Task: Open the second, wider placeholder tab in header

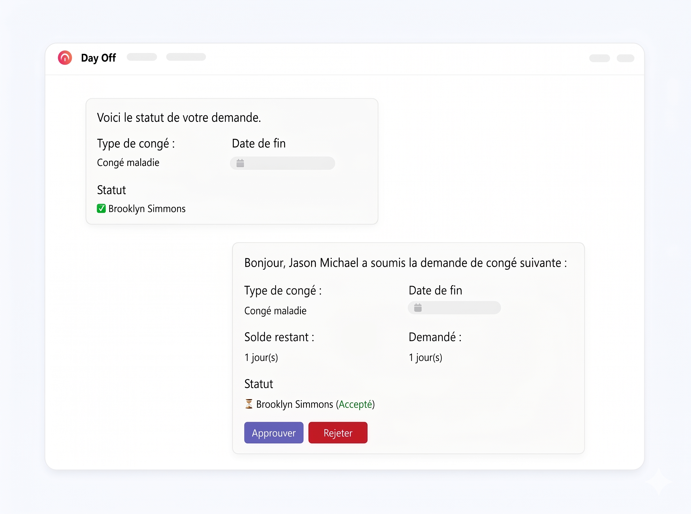Action: click(186, 57)
